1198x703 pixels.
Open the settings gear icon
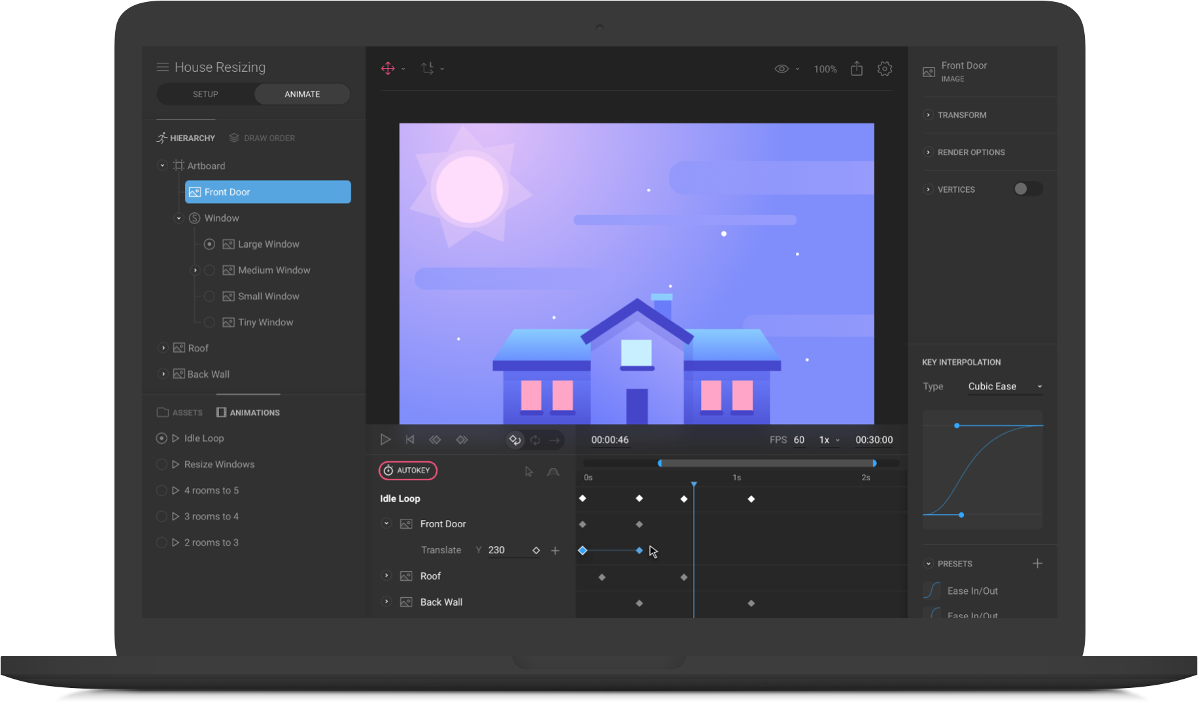pos(885,69)
